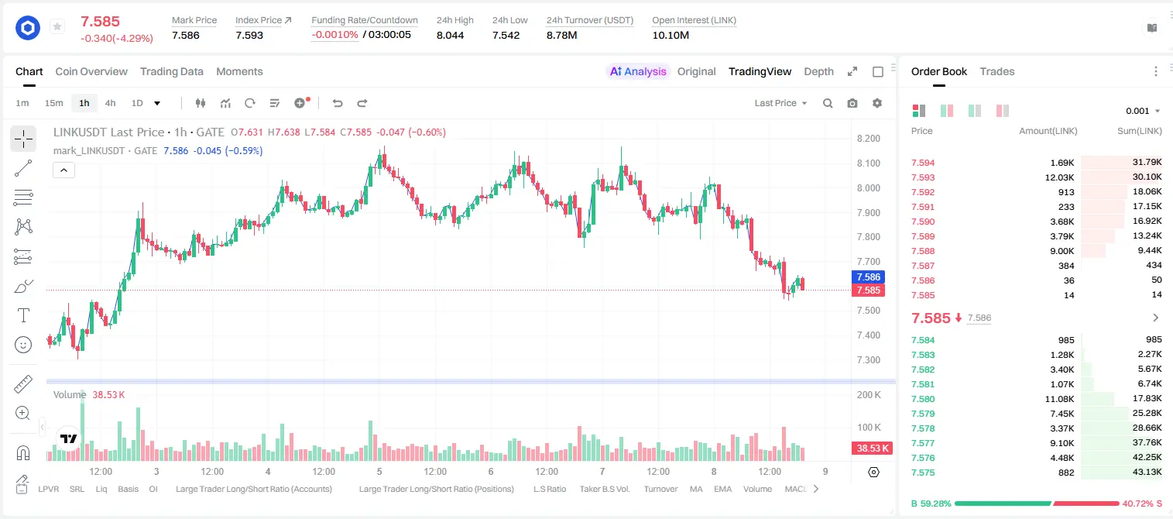Select the trend line drawing tool
The height and width of the screenshot is (519, 1173).
coord(23,168)
